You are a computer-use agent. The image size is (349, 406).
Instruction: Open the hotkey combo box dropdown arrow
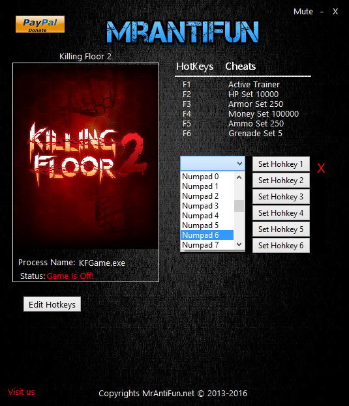(239, 164)
